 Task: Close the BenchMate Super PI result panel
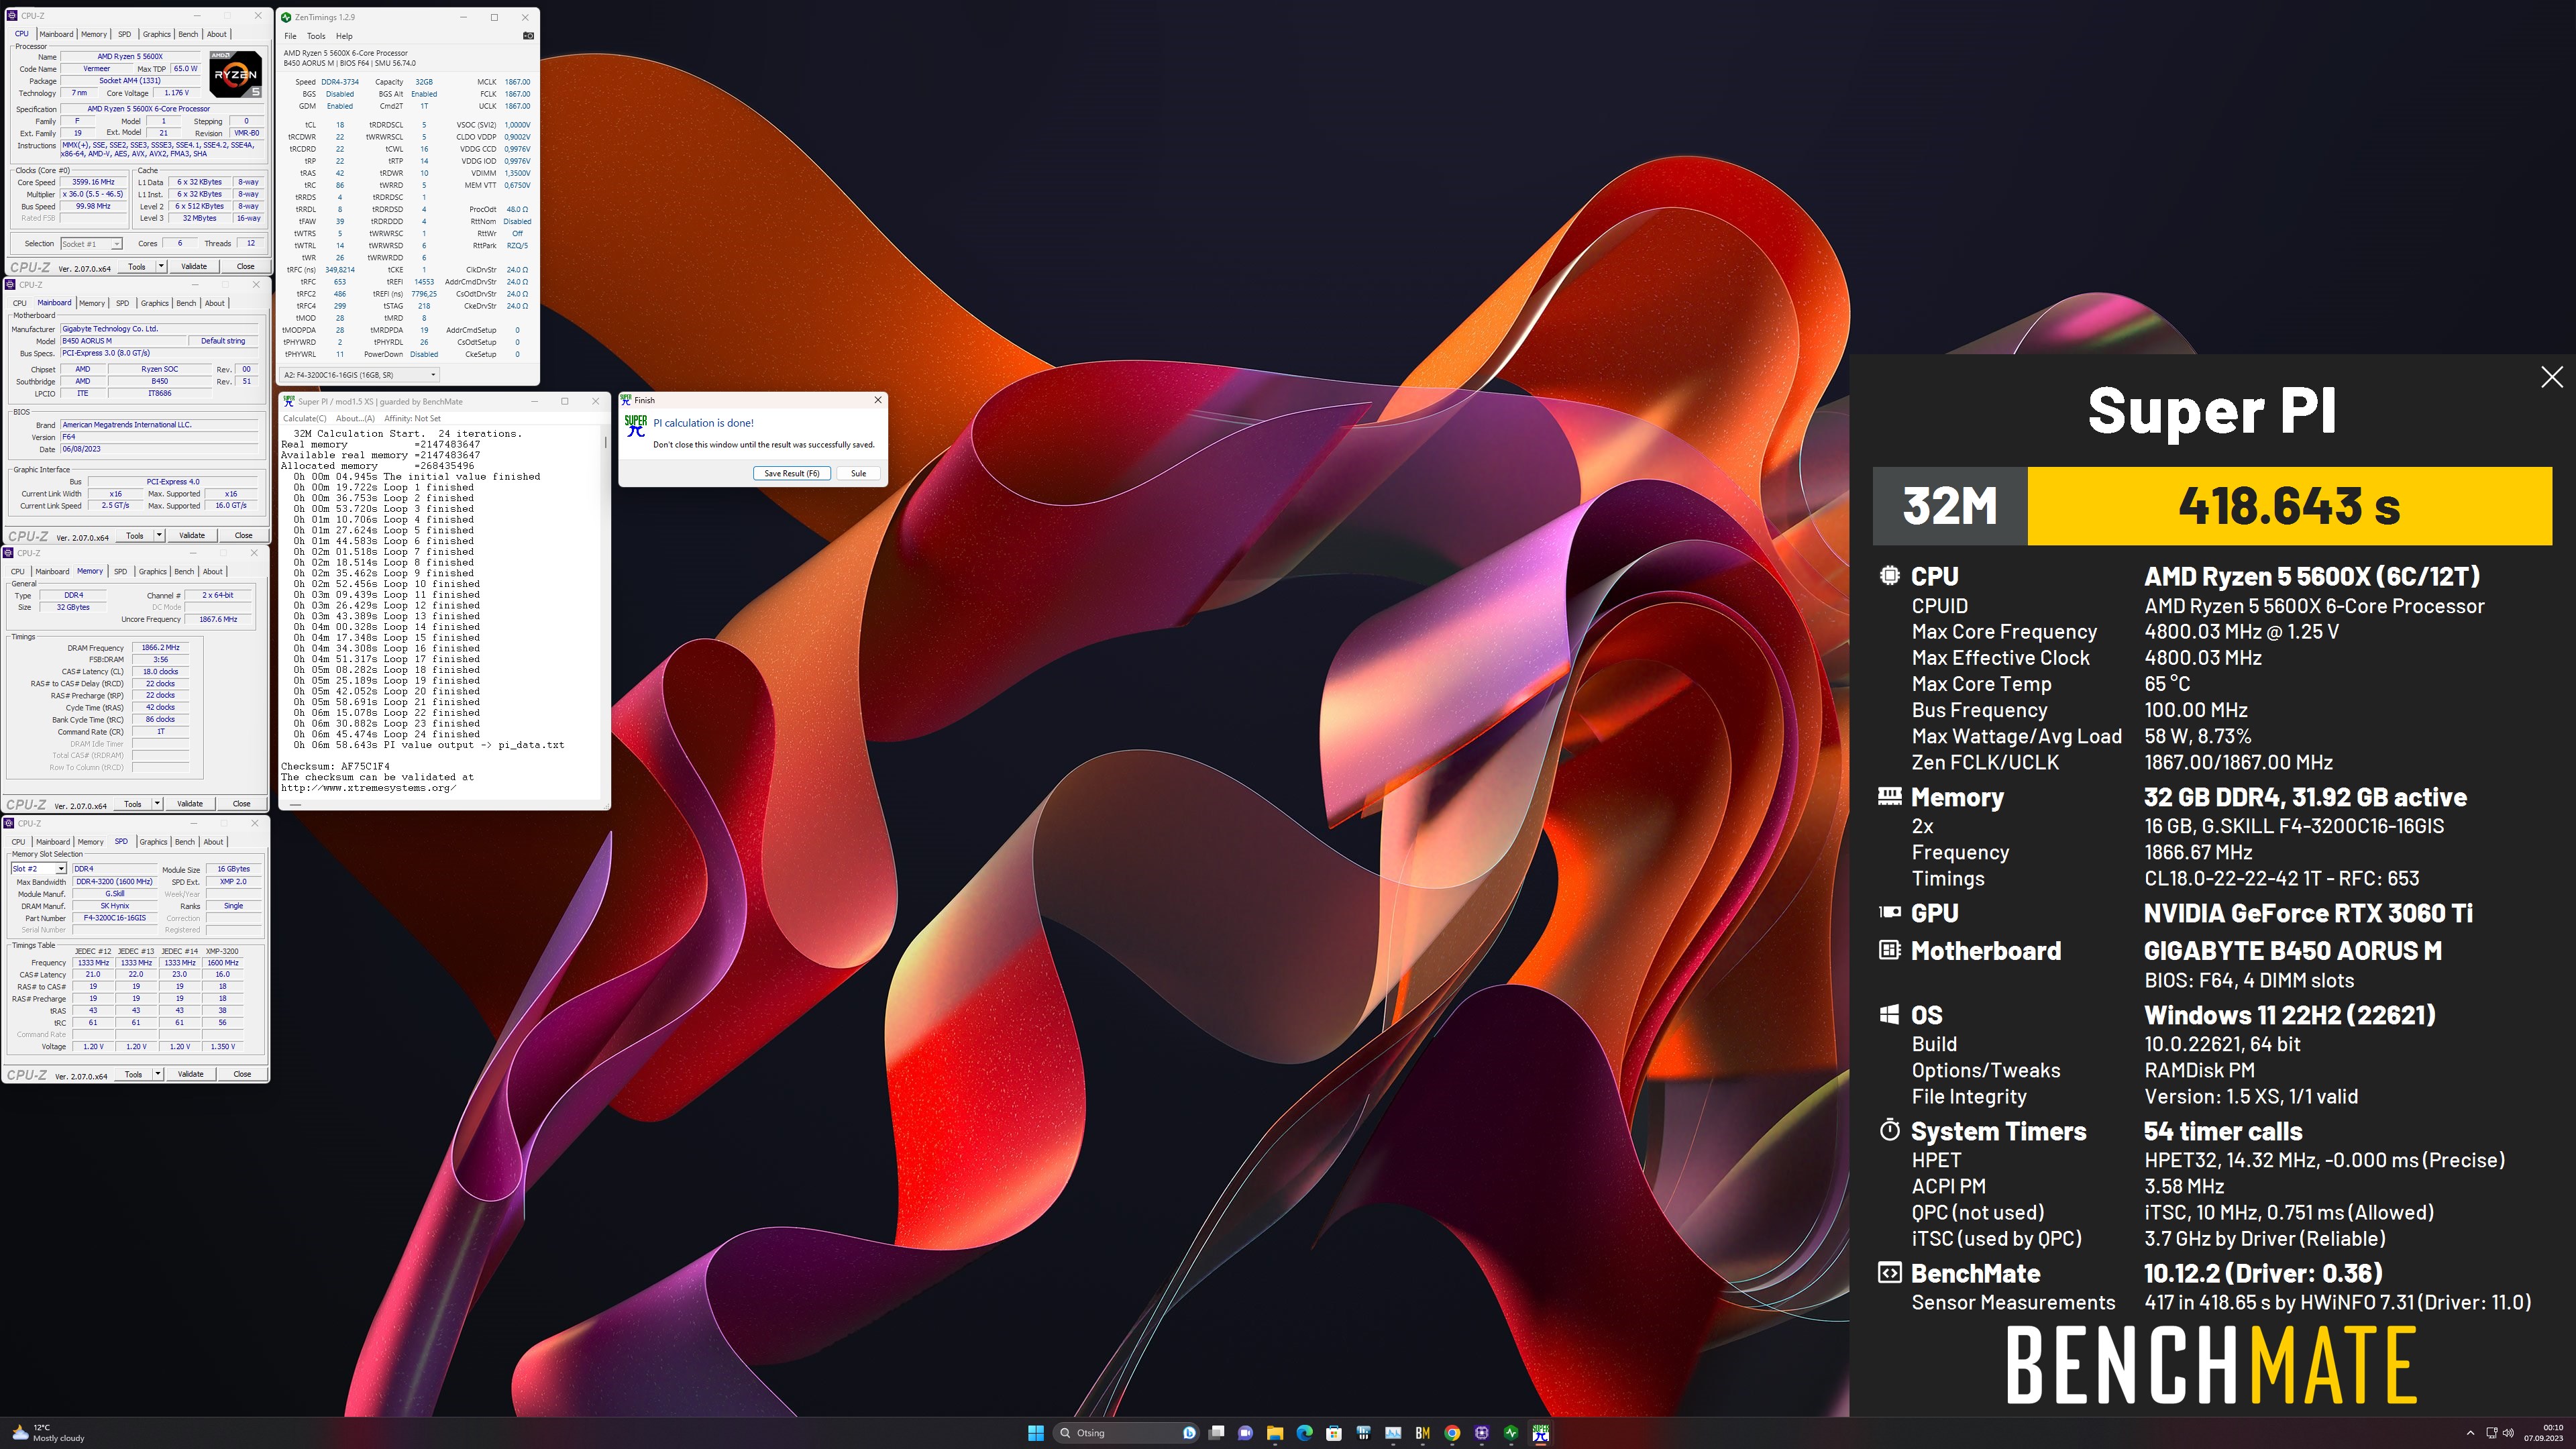point(2552,376)
